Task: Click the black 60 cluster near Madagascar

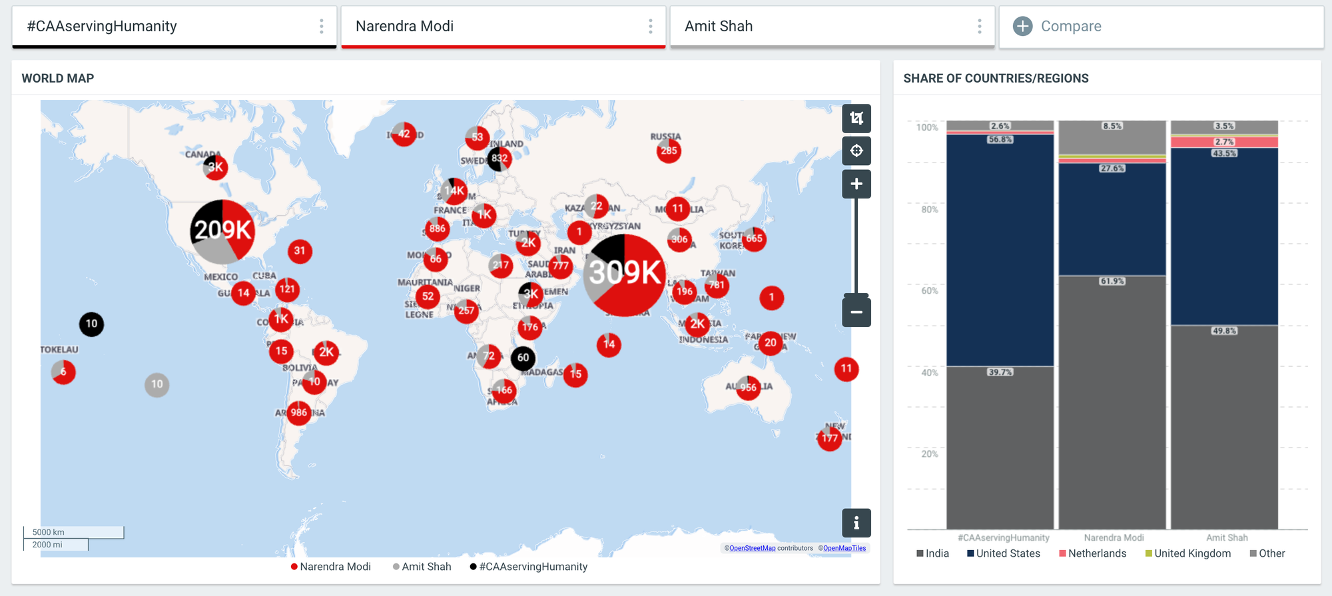Action: tap(523, 358)
